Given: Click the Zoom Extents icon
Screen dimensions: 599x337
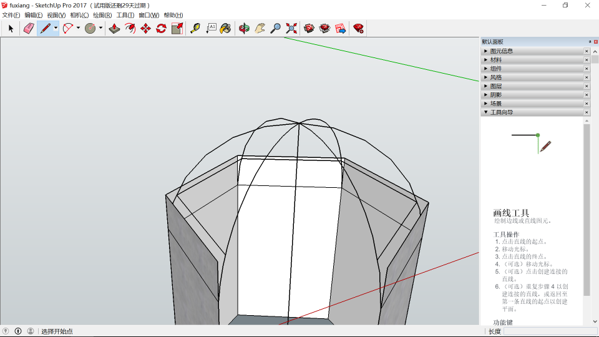Looking at the screenshot, I should click(x=291, y=28).
